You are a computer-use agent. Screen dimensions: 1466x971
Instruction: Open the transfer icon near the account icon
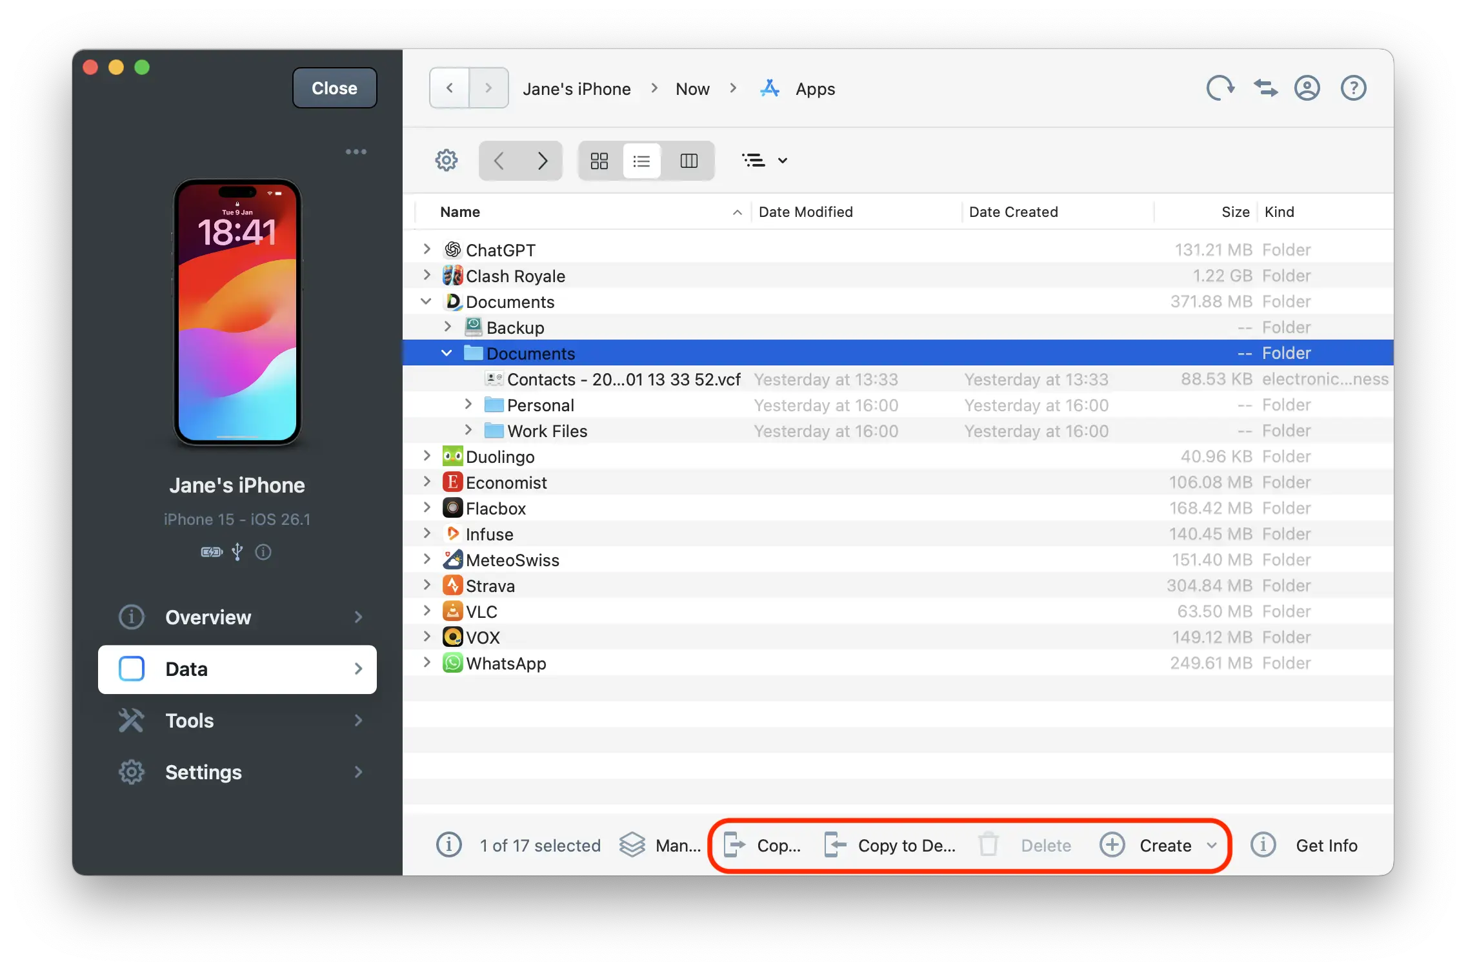pos(1265,88)
